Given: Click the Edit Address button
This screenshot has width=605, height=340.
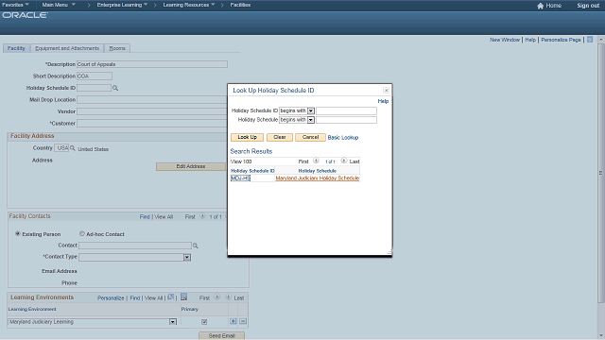Looking at the screenshot, I should [191, 166].
